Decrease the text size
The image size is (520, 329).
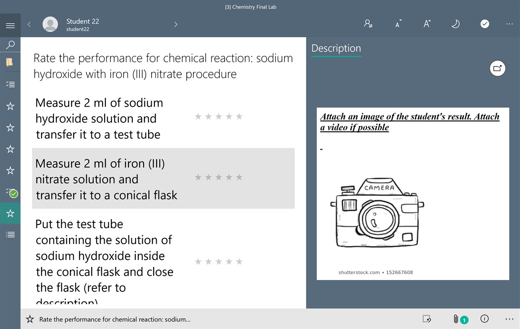coord(397,24)
